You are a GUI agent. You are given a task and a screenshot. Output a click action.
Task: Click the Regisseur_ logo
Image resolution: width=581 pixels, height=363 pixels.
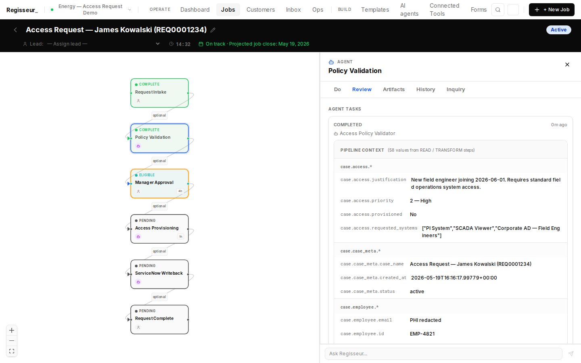[x=22, y=10]
